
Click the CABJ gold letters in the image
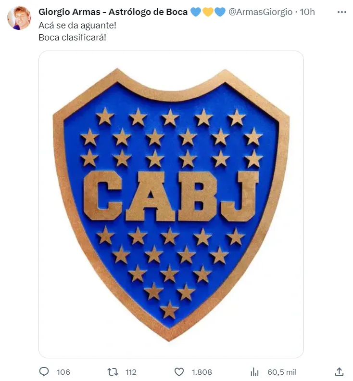pos(171,196)
